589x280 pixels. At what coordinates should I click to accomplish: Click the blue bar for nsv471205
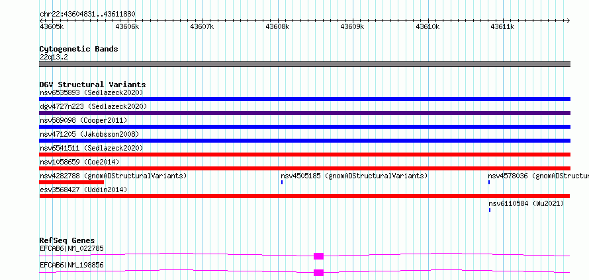[304, 141]
